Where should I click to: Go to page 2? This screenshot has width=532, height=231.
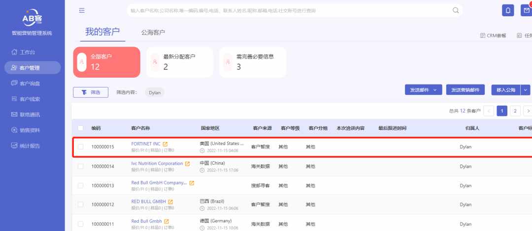click(515, 111)
